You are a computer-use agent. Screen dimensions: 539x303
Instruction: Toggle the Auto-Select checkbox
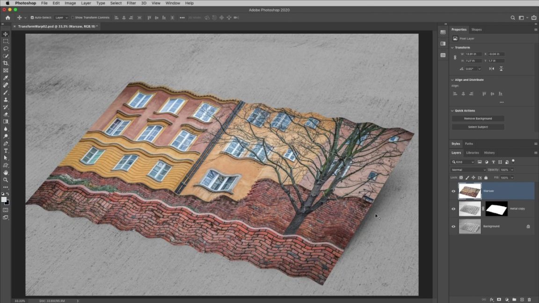(x=32, y=18)
